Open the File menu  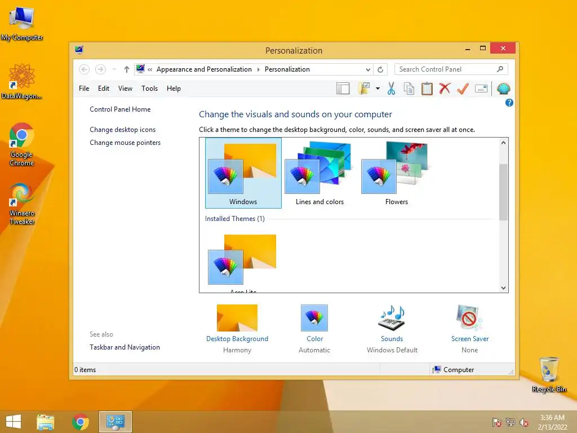84,89
